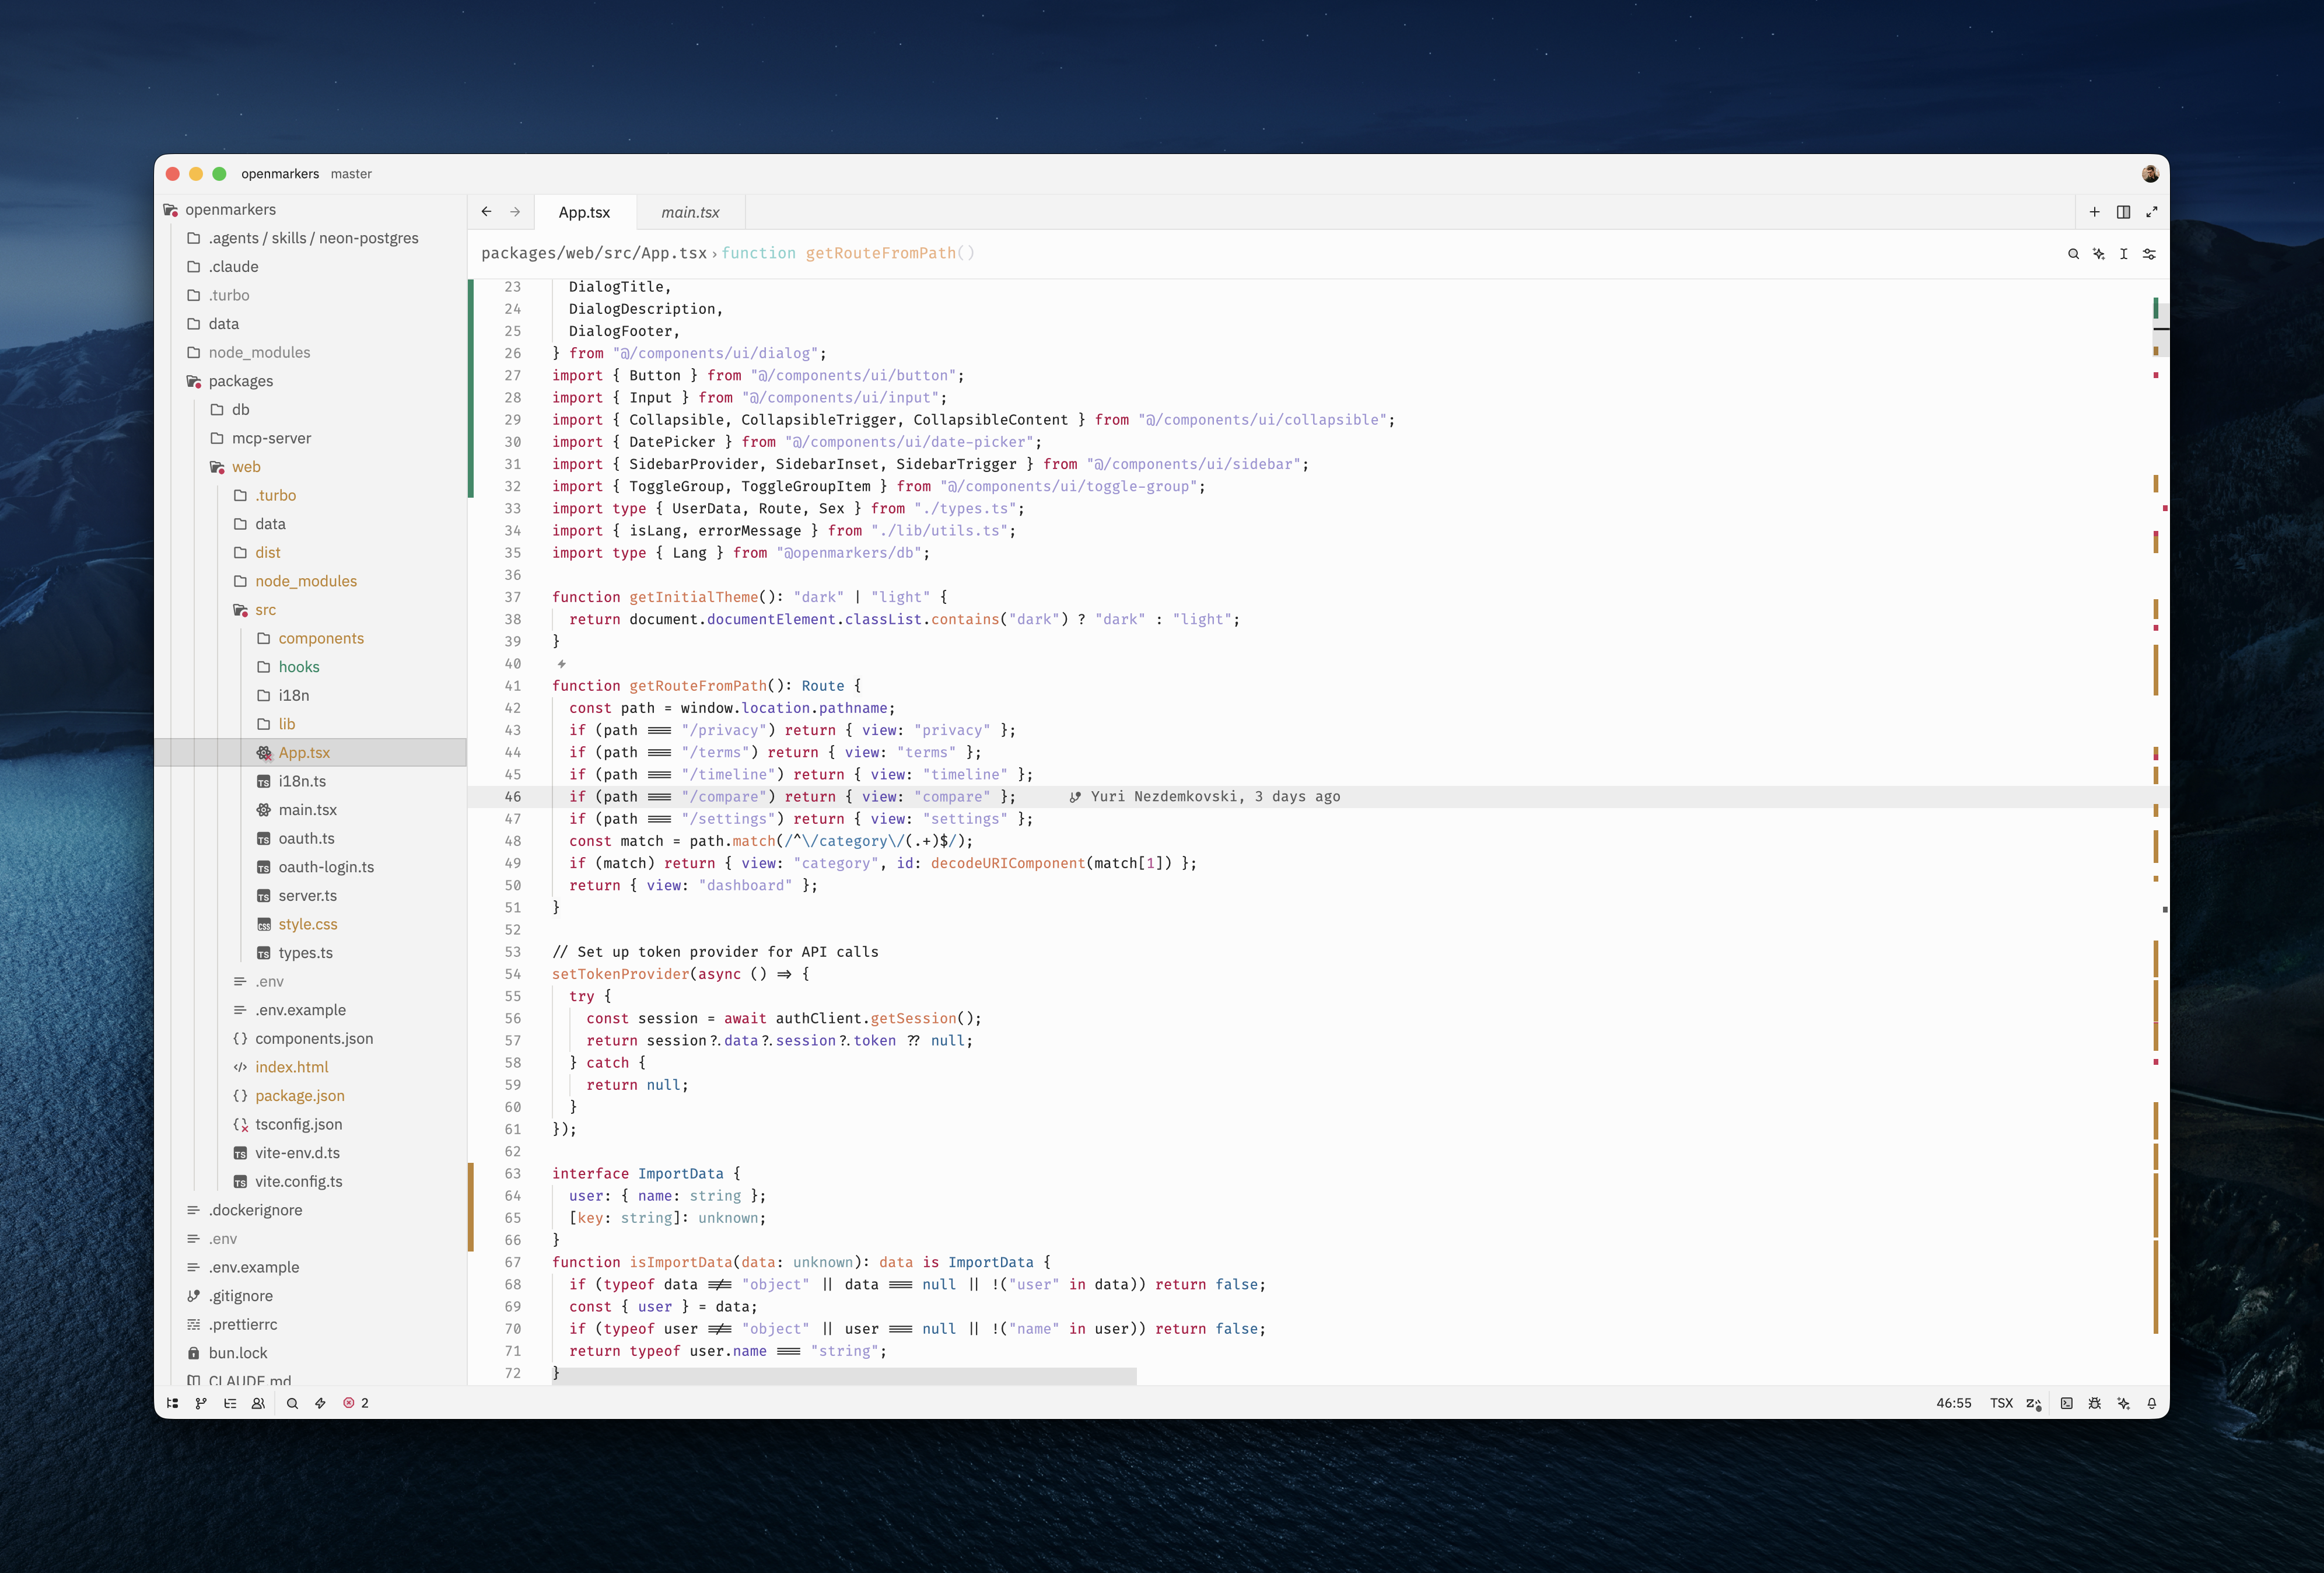Toggle the terminal panel
2324x1573 pixels.
point(2067,1403)
